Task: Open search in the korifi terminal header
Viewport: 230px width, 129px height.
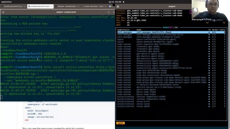Action: [x=109, y=12]
